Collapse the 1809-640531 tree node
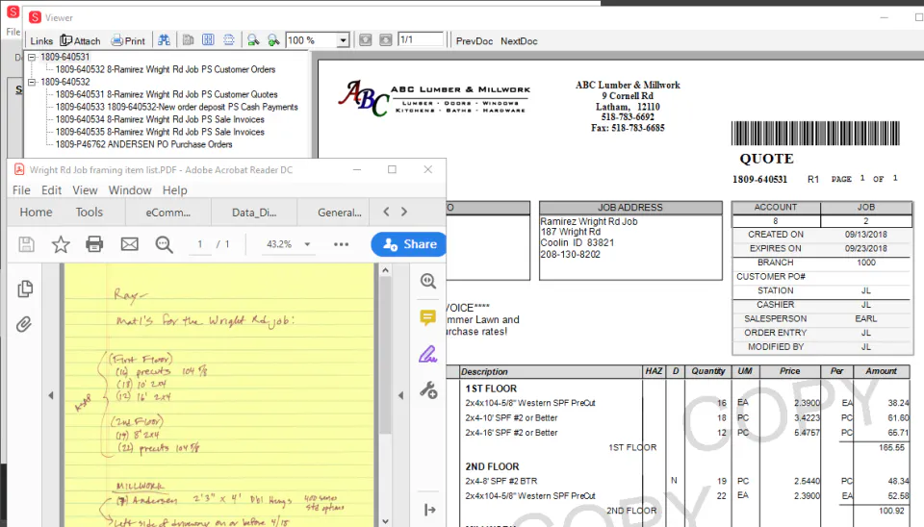 (32, 57)
